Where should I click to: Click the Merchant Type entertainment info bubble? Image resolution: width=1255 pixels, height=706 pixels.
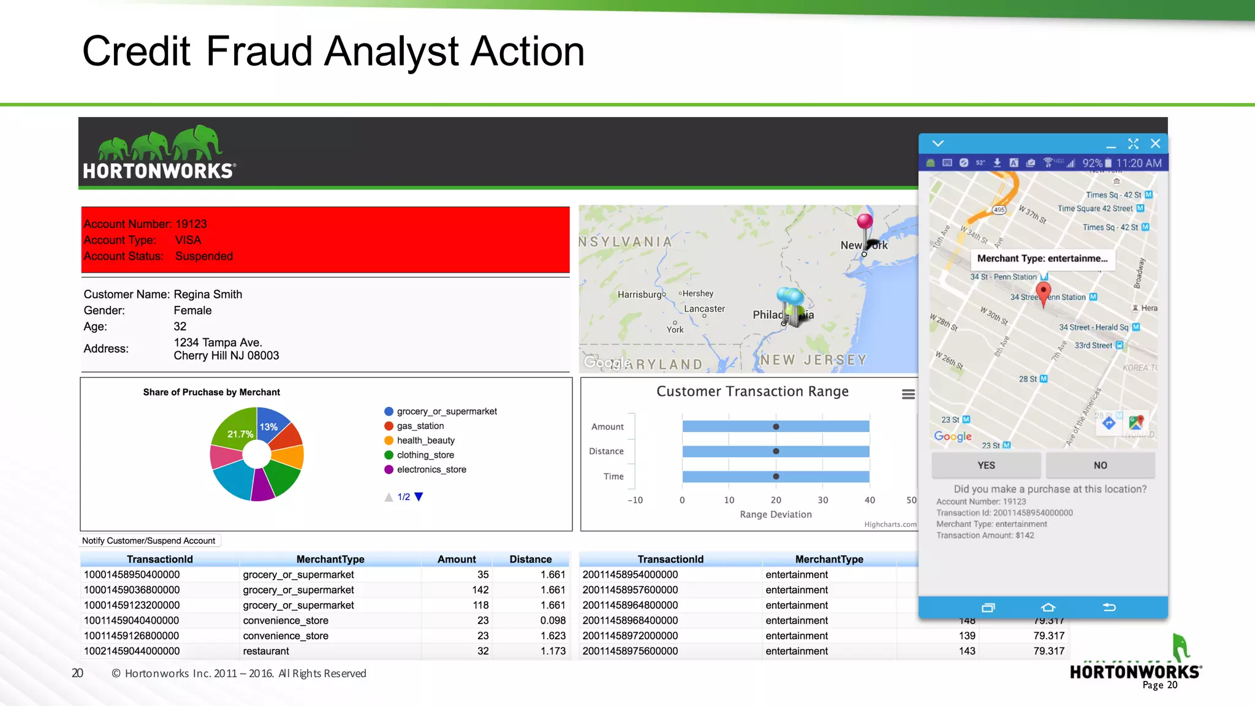point(1042,259)
